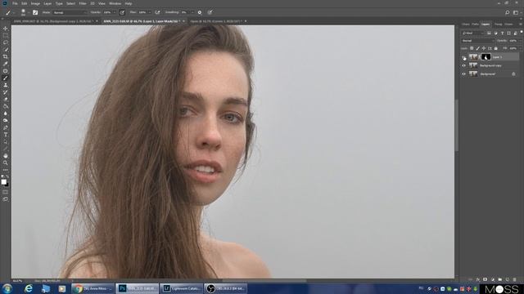The width and height of the screenshot is (524, 294).
Task: Filter layers by pixel layers icon
Action: coord(489,33)
